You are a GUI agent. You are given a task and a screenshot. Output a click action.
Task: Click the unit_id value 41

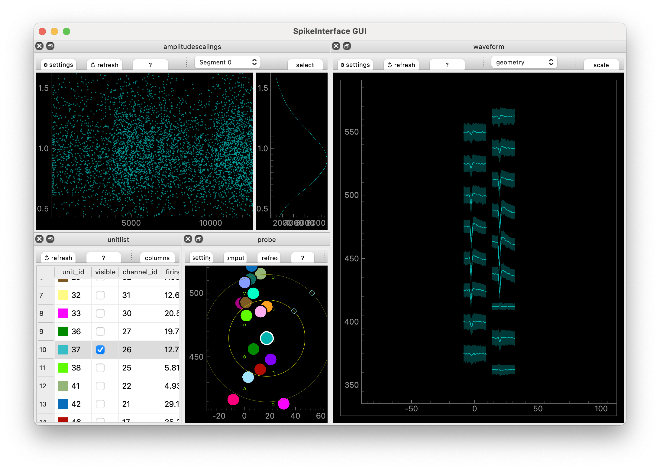coord(76,386)
